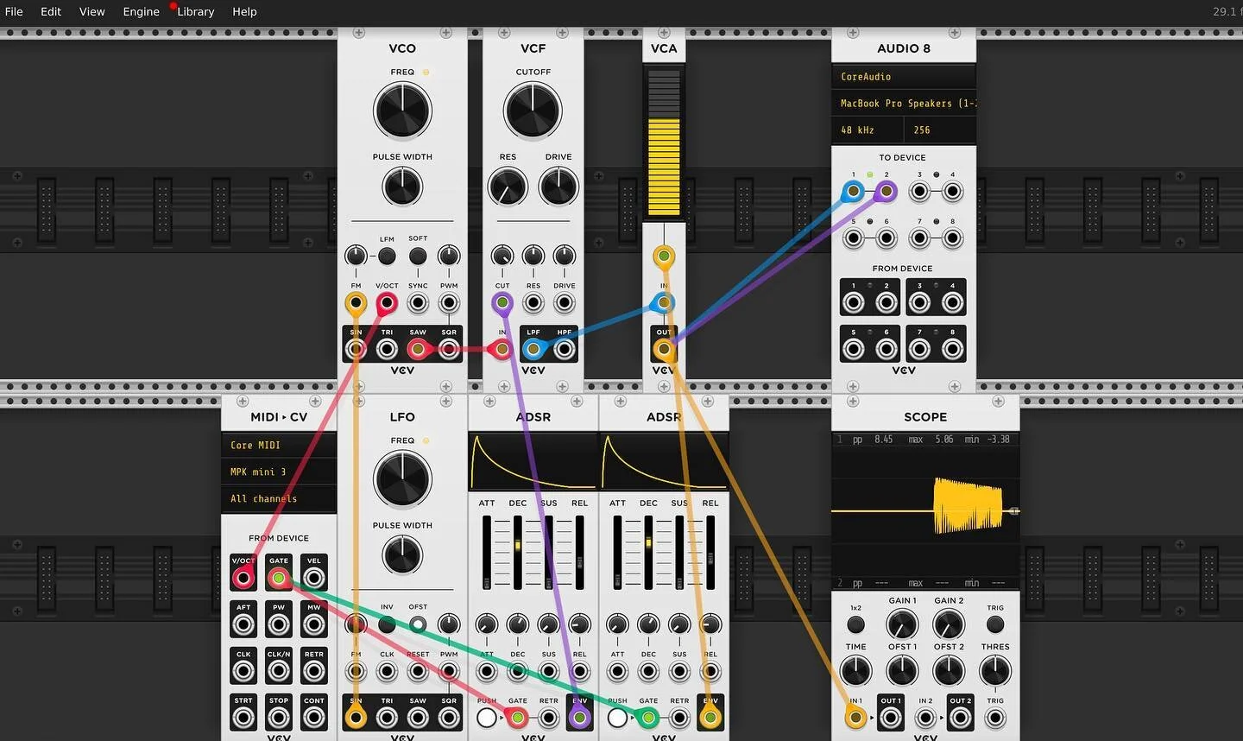Open the MacBook Pro Speakers device selector
1243x741 pixels.
coord(903,103)
